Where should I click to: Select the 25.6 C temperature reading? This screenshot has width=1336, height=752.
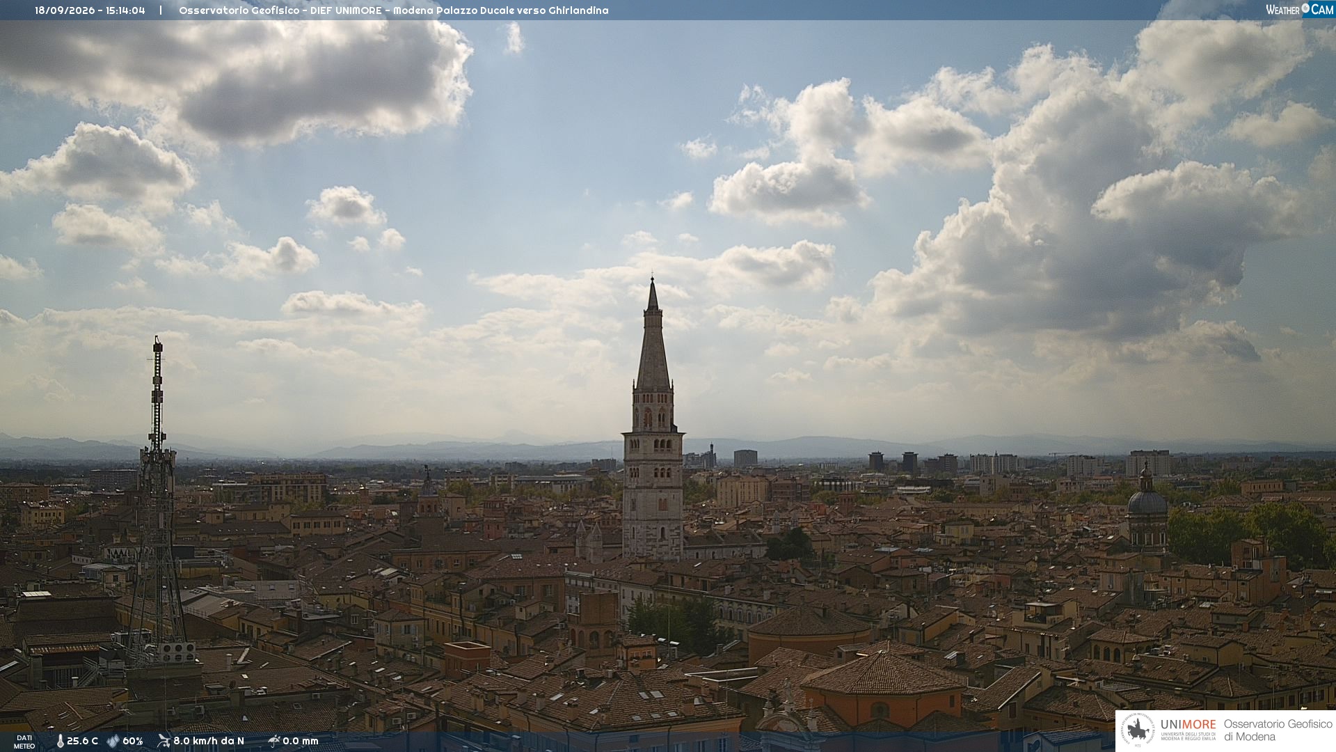pyautogui.click(x=82, y=741)
